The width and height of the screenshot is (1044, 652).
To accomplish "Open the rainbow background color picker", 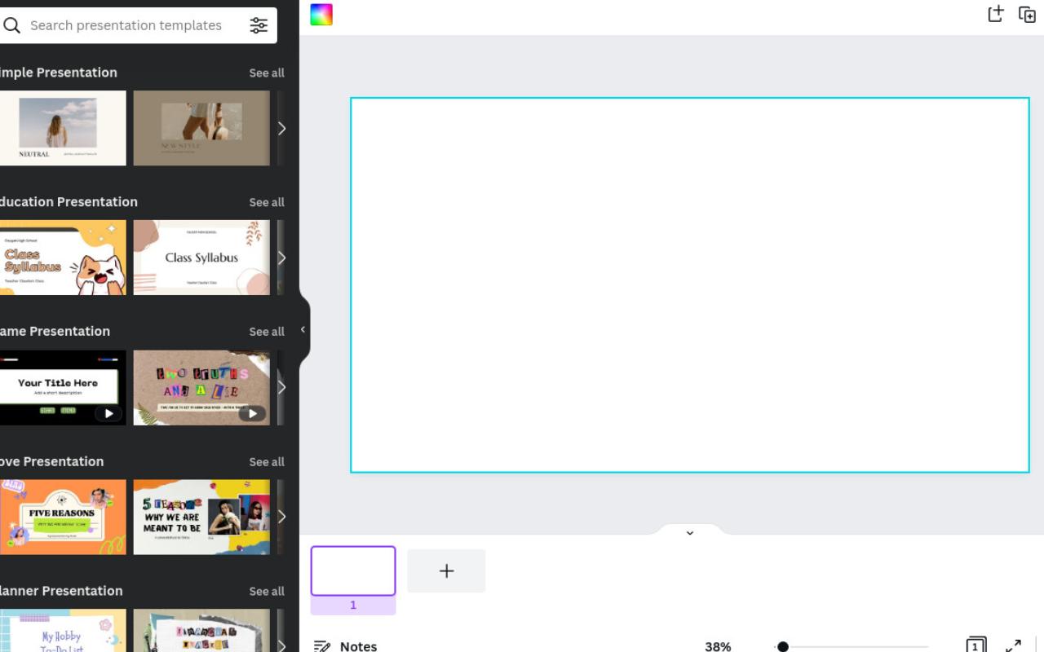I will click(321, 15).
